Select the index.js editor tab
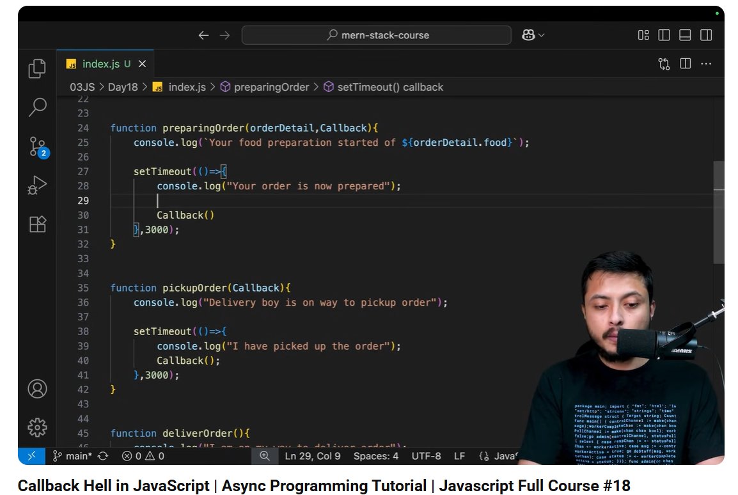 (x=106, y=64)
